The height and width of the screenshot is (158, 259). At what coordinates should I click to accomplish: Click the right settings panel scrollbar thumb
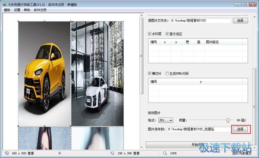pyautogui.click(x=255, y=107)
